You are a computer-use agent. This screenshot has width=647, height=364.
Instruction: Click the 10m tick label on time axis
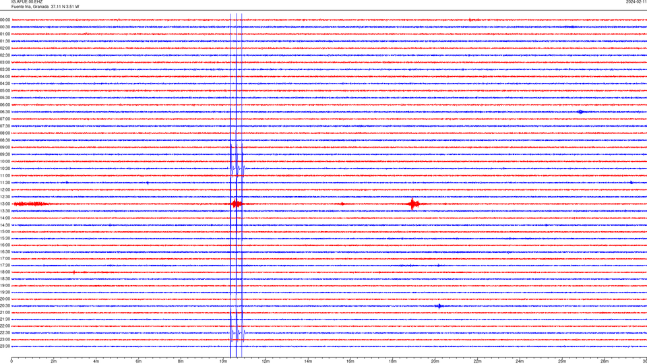pyautogui.click(x=223, y=361)
